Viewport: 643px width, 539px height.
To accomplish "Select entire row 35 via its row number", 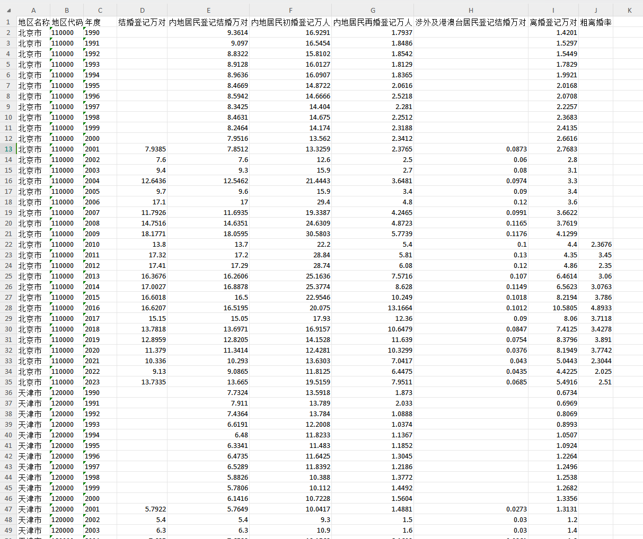I will tap(8, 382).
